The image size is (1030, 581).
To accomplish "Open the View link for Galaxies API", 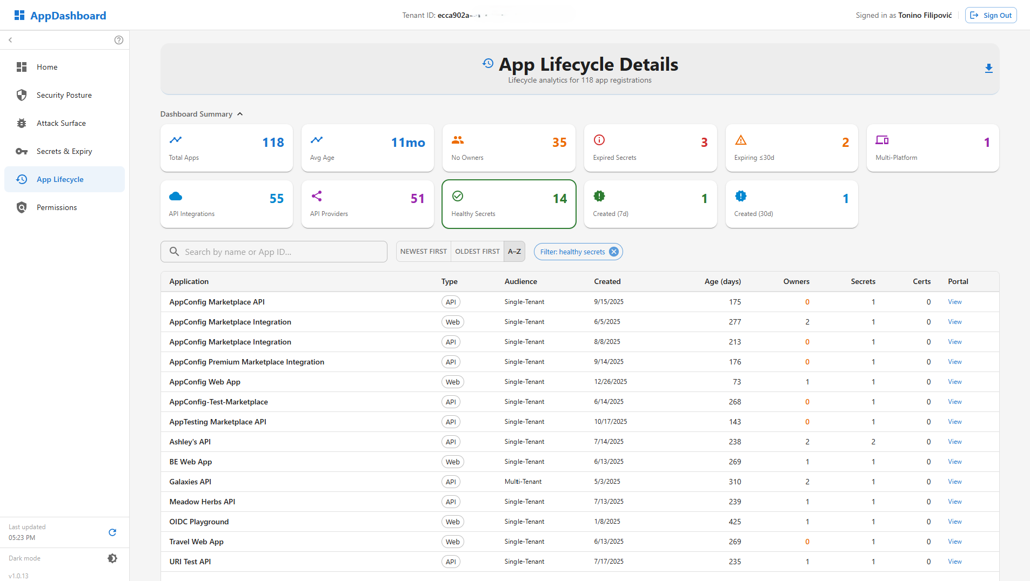I will pos(954,482).
